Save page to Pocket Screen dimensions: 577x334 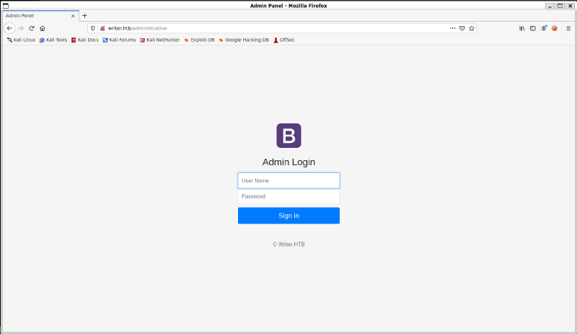pyautogui.click(x=462, y=28)
